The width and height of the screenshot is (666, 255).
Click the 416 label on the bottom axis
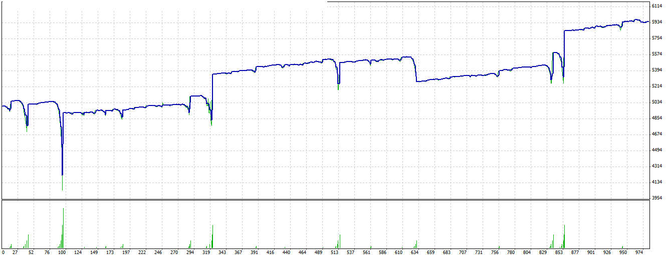tap(270, 252)
